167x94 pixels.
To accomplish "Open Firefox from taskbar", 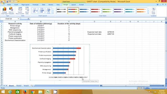I will tap(25, 92).
